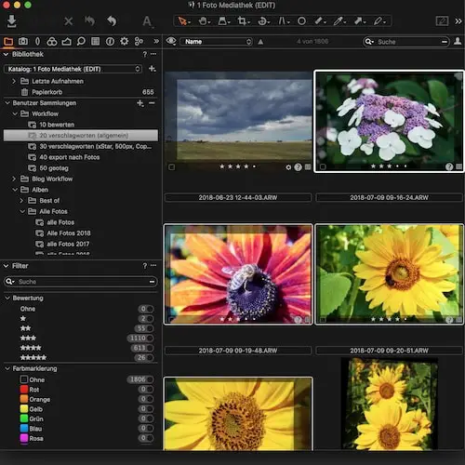This screenshot has width=465, height=465.
Task: Collapse the Bibliothek panel
Action: pyautogui.click(x=6, y=54)
